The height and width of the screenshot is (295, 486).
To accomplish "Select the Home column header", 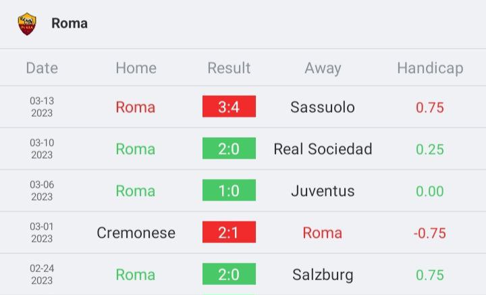I will [x=136, y=68].
